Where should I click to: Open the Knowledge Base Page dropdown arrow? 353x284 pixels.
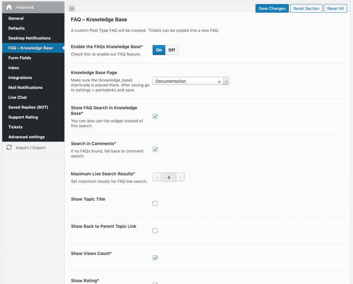226,81
